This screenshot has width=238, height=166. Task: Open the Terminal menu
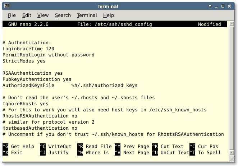[x=87, y=15]
